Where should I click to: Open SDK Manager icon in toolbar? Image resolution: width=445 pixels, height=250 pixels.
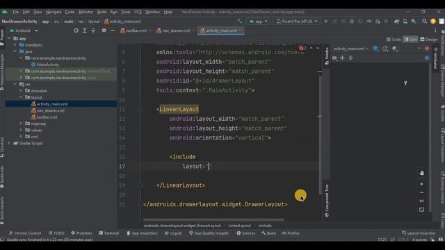[x=414, y=22]
